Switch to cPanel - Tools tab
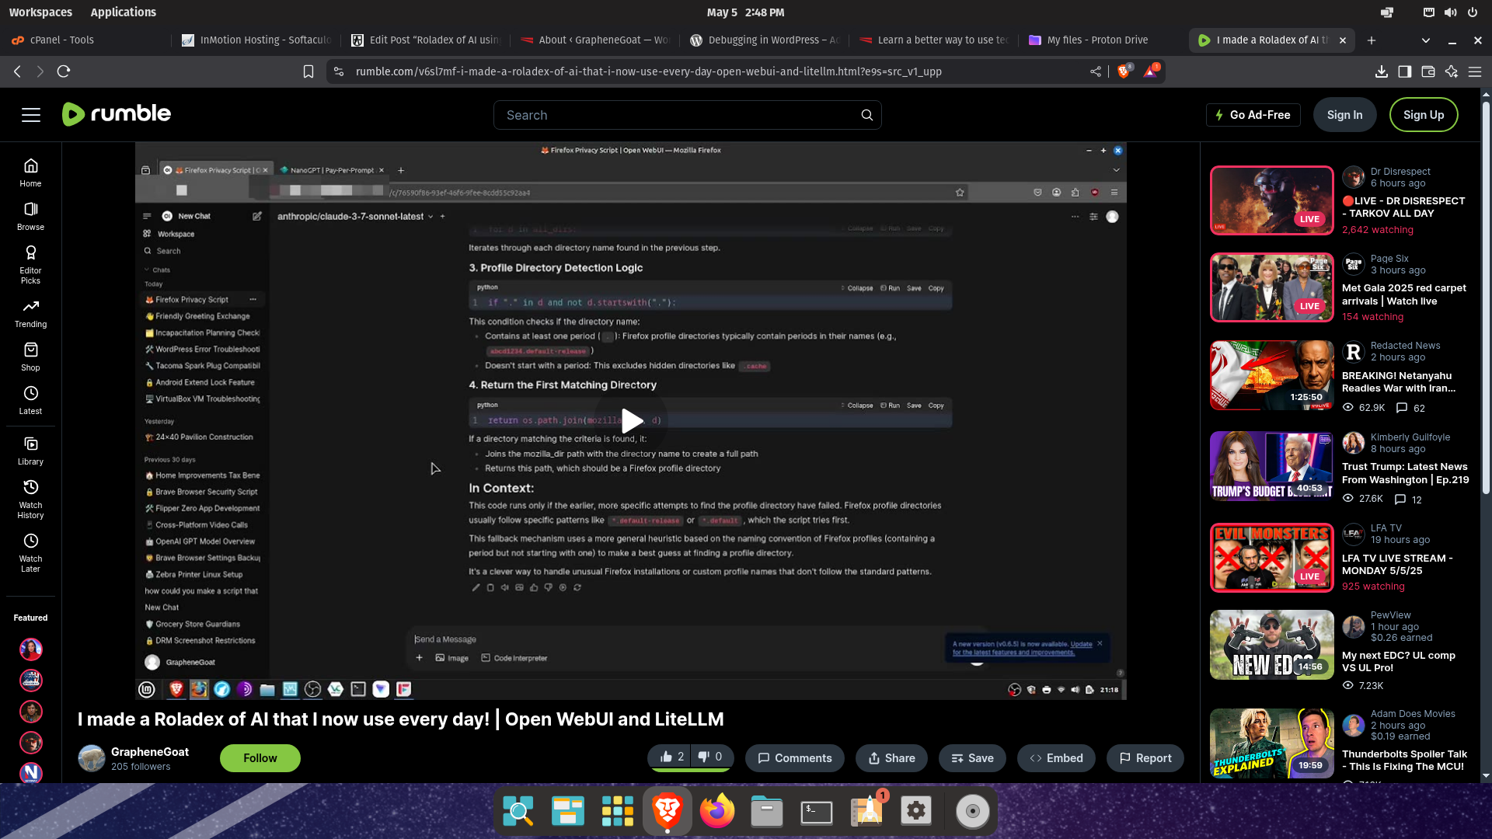This screenshot has height=839, width=1492. pyautogui.click(x=84, y=40)
